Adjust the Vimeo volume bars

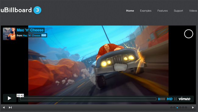click(161, 99)
